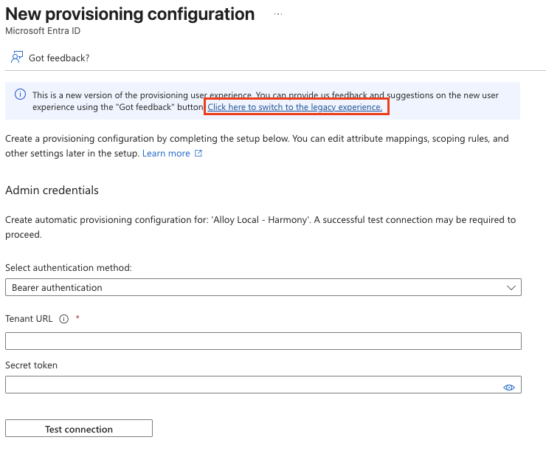Click the 'Secret token' label

[31, 365]
